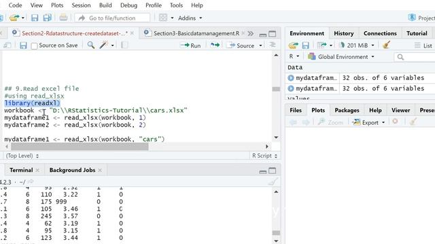Select the Environment tab
This screenshot has height=244, width=435.
pos(307,33)
